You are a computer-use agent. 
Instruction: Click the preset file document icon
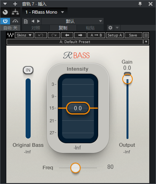26,21
